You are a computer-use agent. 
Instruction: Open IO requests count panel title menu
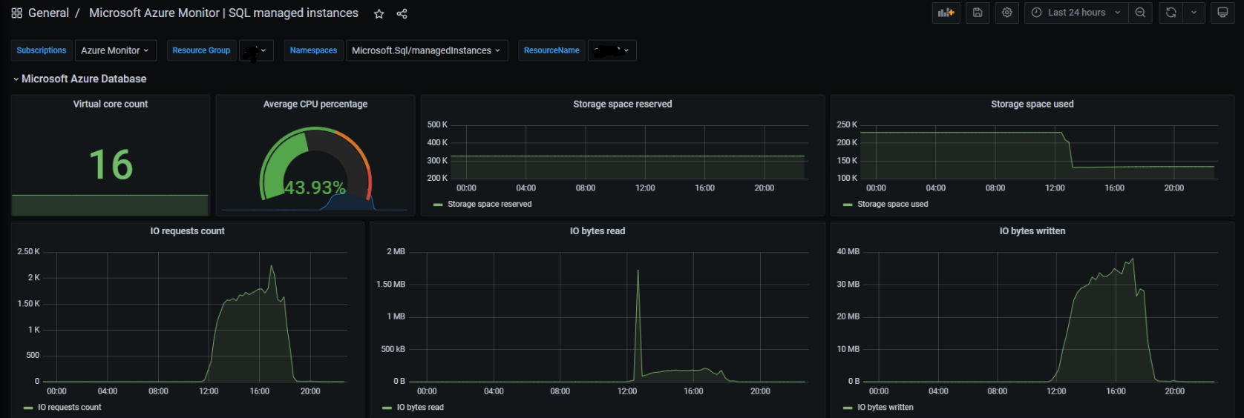pos(187,231)
